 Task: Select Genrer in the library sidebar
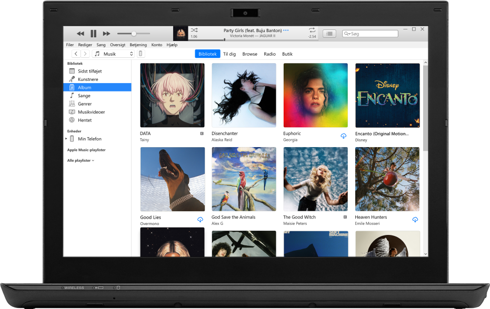pyautogui.click(x=84, y=104)
